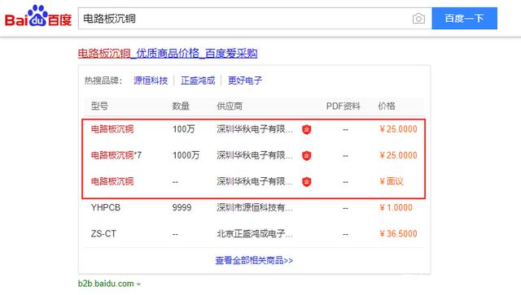The height and width of the screenshot is (295, 521).
Task: Click the 100万 quantity cell
Action: coord(184,129)
